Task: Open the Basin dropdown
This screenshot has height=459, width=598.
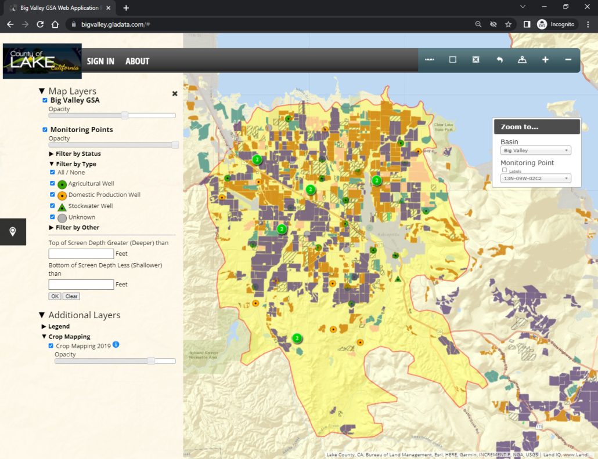Action: pos(536,151)
